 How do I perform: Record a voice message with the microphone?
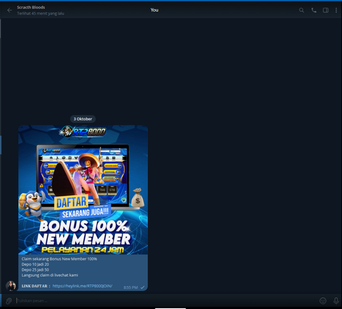(x=336, y=301)
